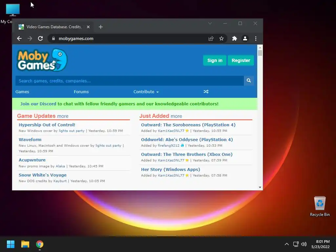Open the Games menu item
The height and width of the screenshot is (252, 336).
pyautogui.click(x=22, y=92)
